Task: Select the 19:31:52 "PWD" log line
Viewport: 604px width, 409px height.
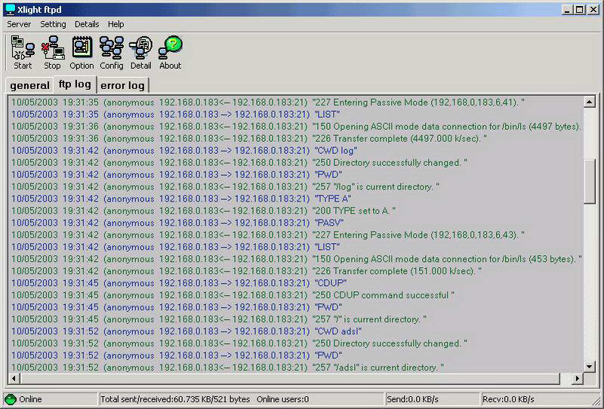Action: pos(177,355)
